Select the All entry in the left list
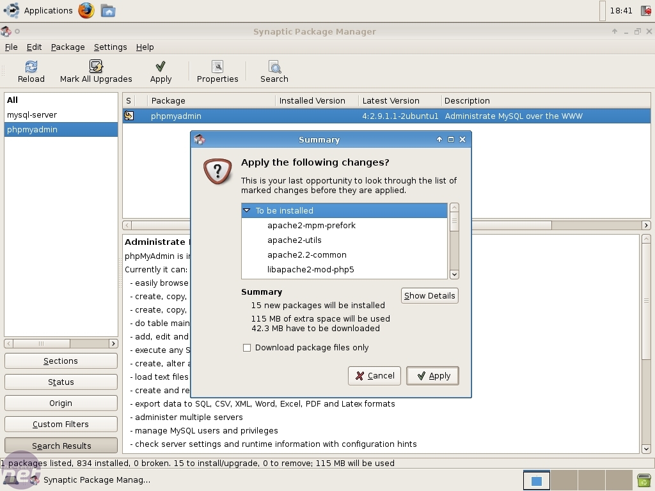Image resolution: width=655 pixels, height=491 pixels. point(61,100)
